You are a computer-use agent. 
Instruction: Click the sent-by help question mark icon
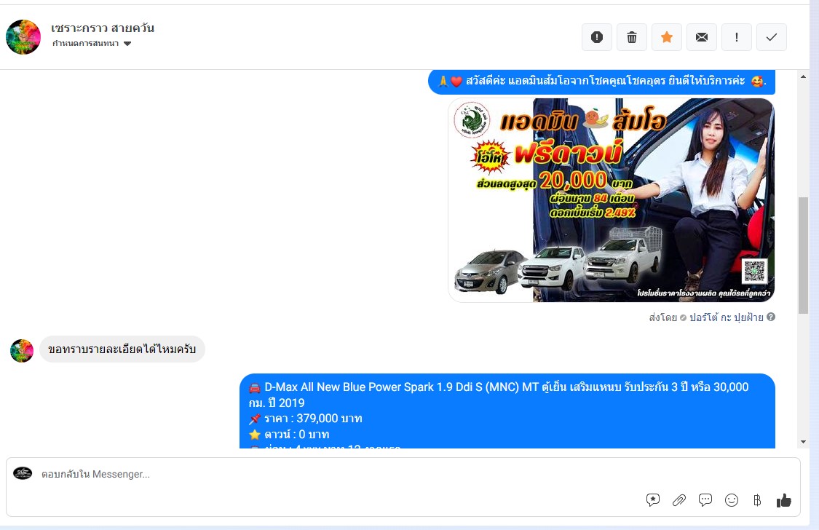pyautogui.click(x=771, y=317)
